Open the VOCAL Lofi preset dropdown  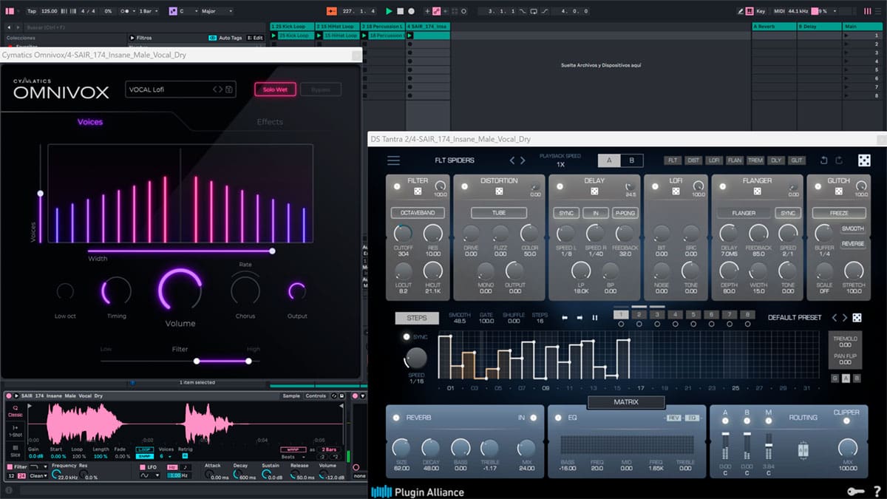[169, 90]
